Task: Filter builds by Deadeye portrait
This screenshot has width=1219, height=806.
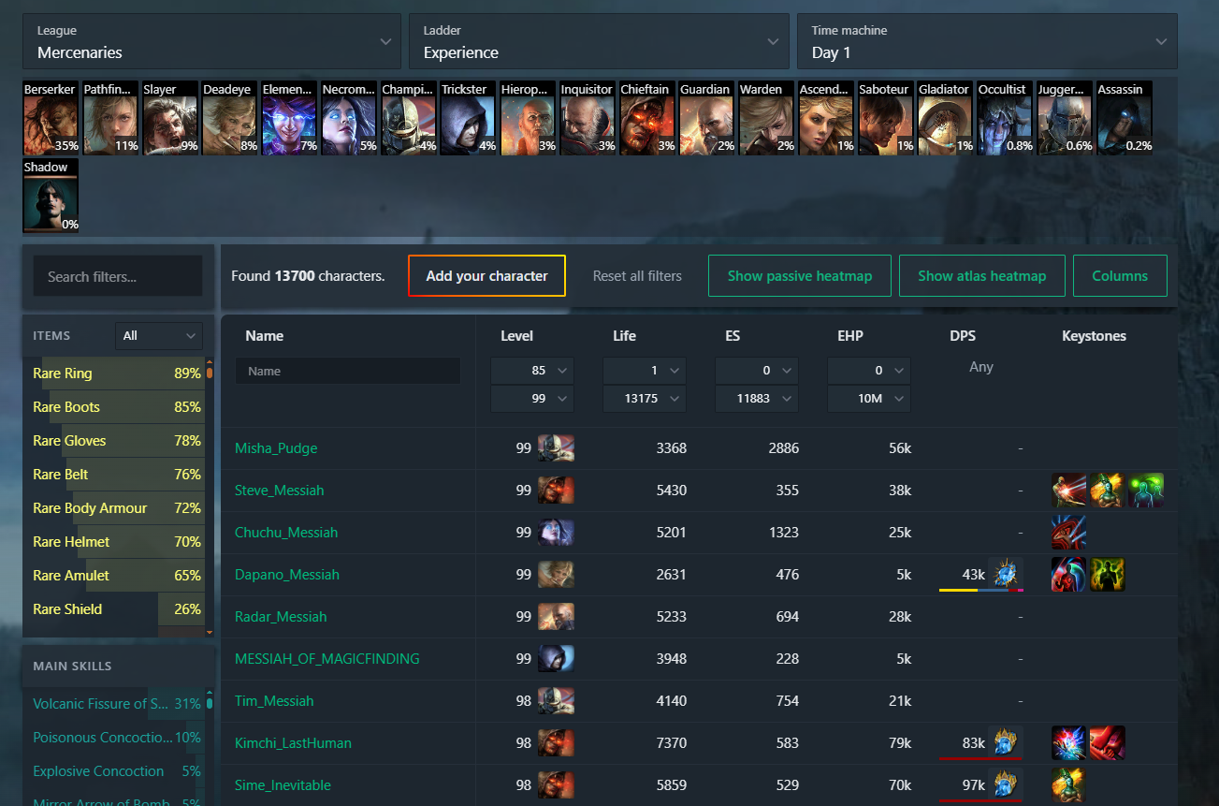Action: [x=230, y=118]
